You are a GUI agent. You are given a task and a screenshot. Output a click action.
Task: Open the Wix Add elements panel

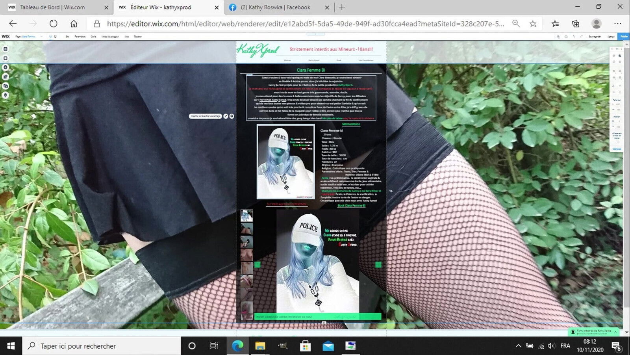pos(6,67)
